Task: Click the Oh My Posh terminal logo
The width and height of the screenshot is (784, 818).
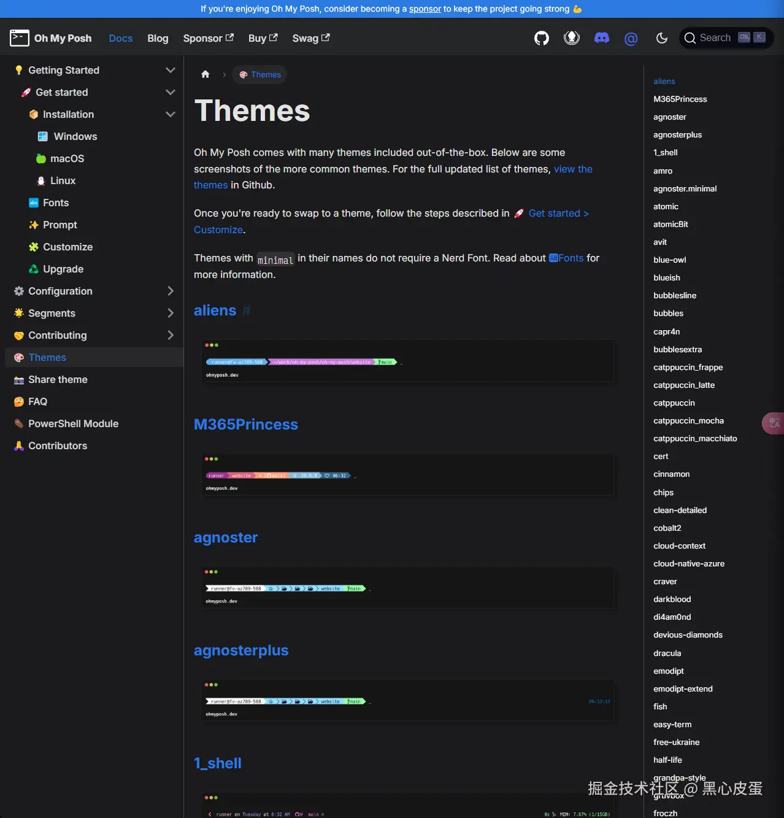Action: (x=20, y=38)
